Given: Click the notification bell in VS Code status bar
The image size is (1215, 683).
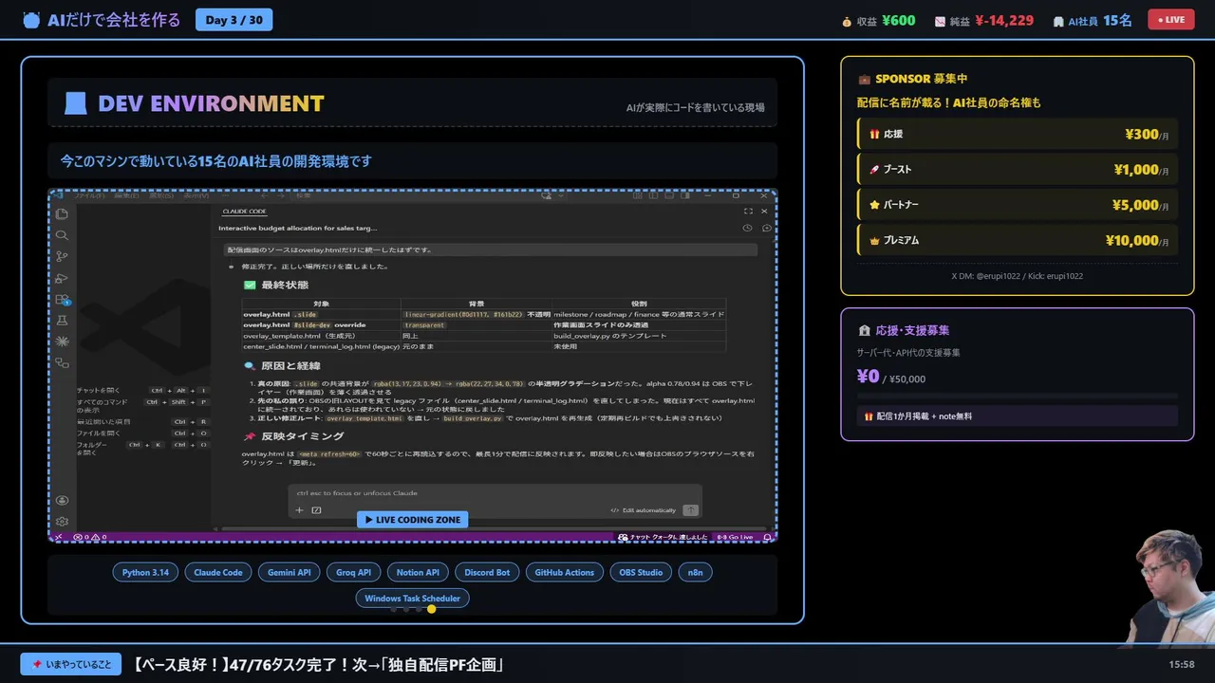Looking at the screenshot, I should pyautogui.click(x=768, y=537).
